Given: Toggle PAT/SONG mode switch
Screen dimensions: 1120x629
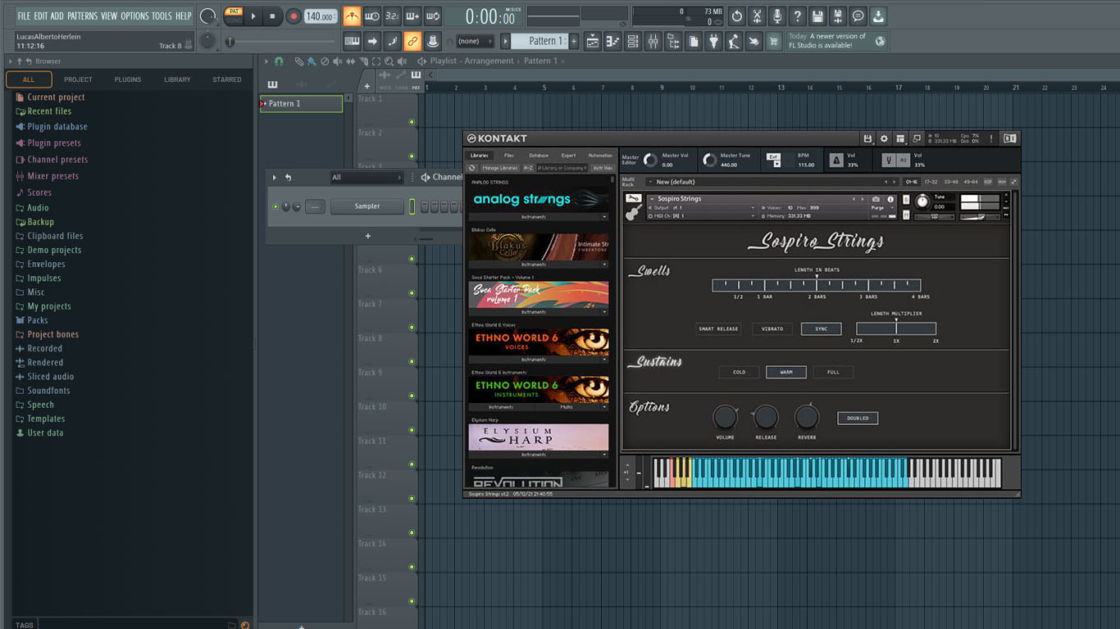Looking at the screenshot, I should 234,16.
